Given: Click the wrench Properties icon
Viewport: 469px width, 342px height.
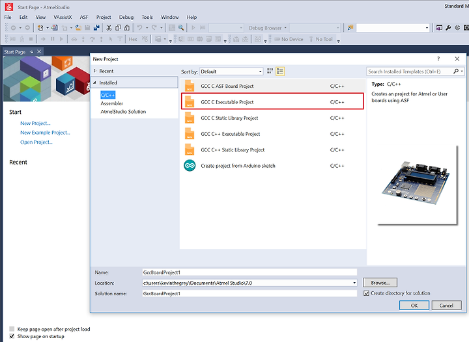Looking at the screenshot, I should [x=448, y=28].
